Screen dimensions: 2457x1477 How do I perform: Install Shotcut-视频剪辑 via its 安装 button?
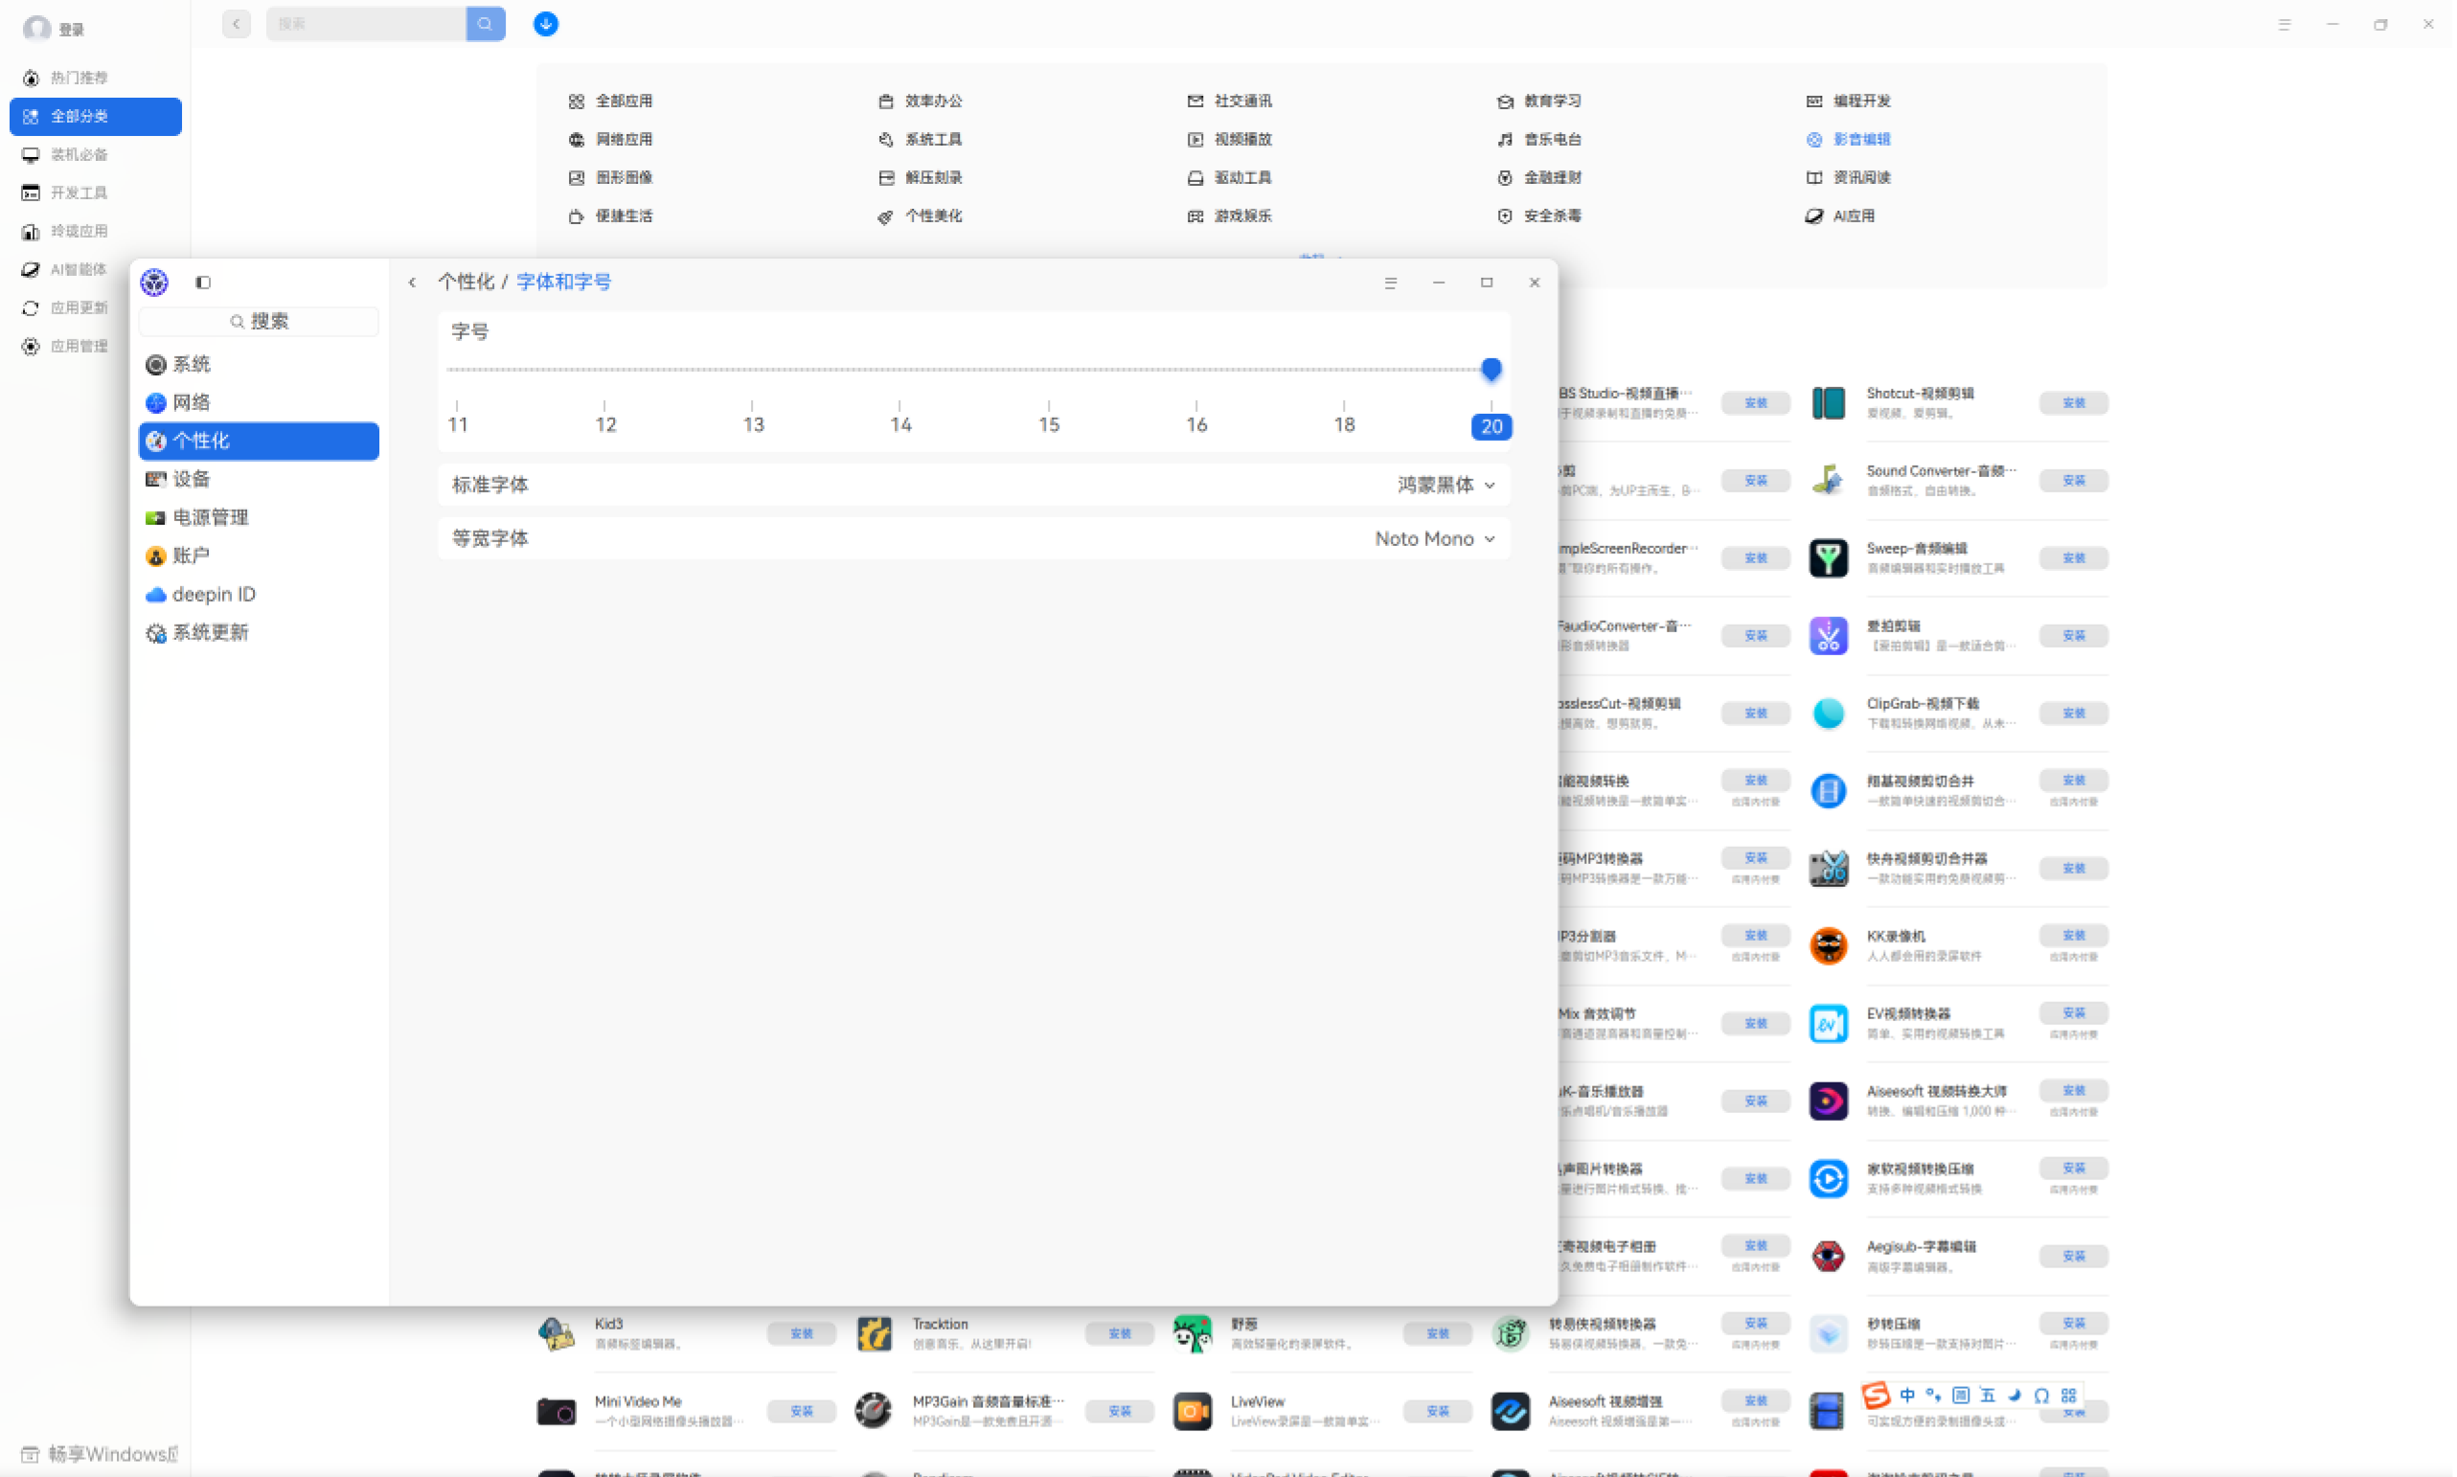(2073, 403)
